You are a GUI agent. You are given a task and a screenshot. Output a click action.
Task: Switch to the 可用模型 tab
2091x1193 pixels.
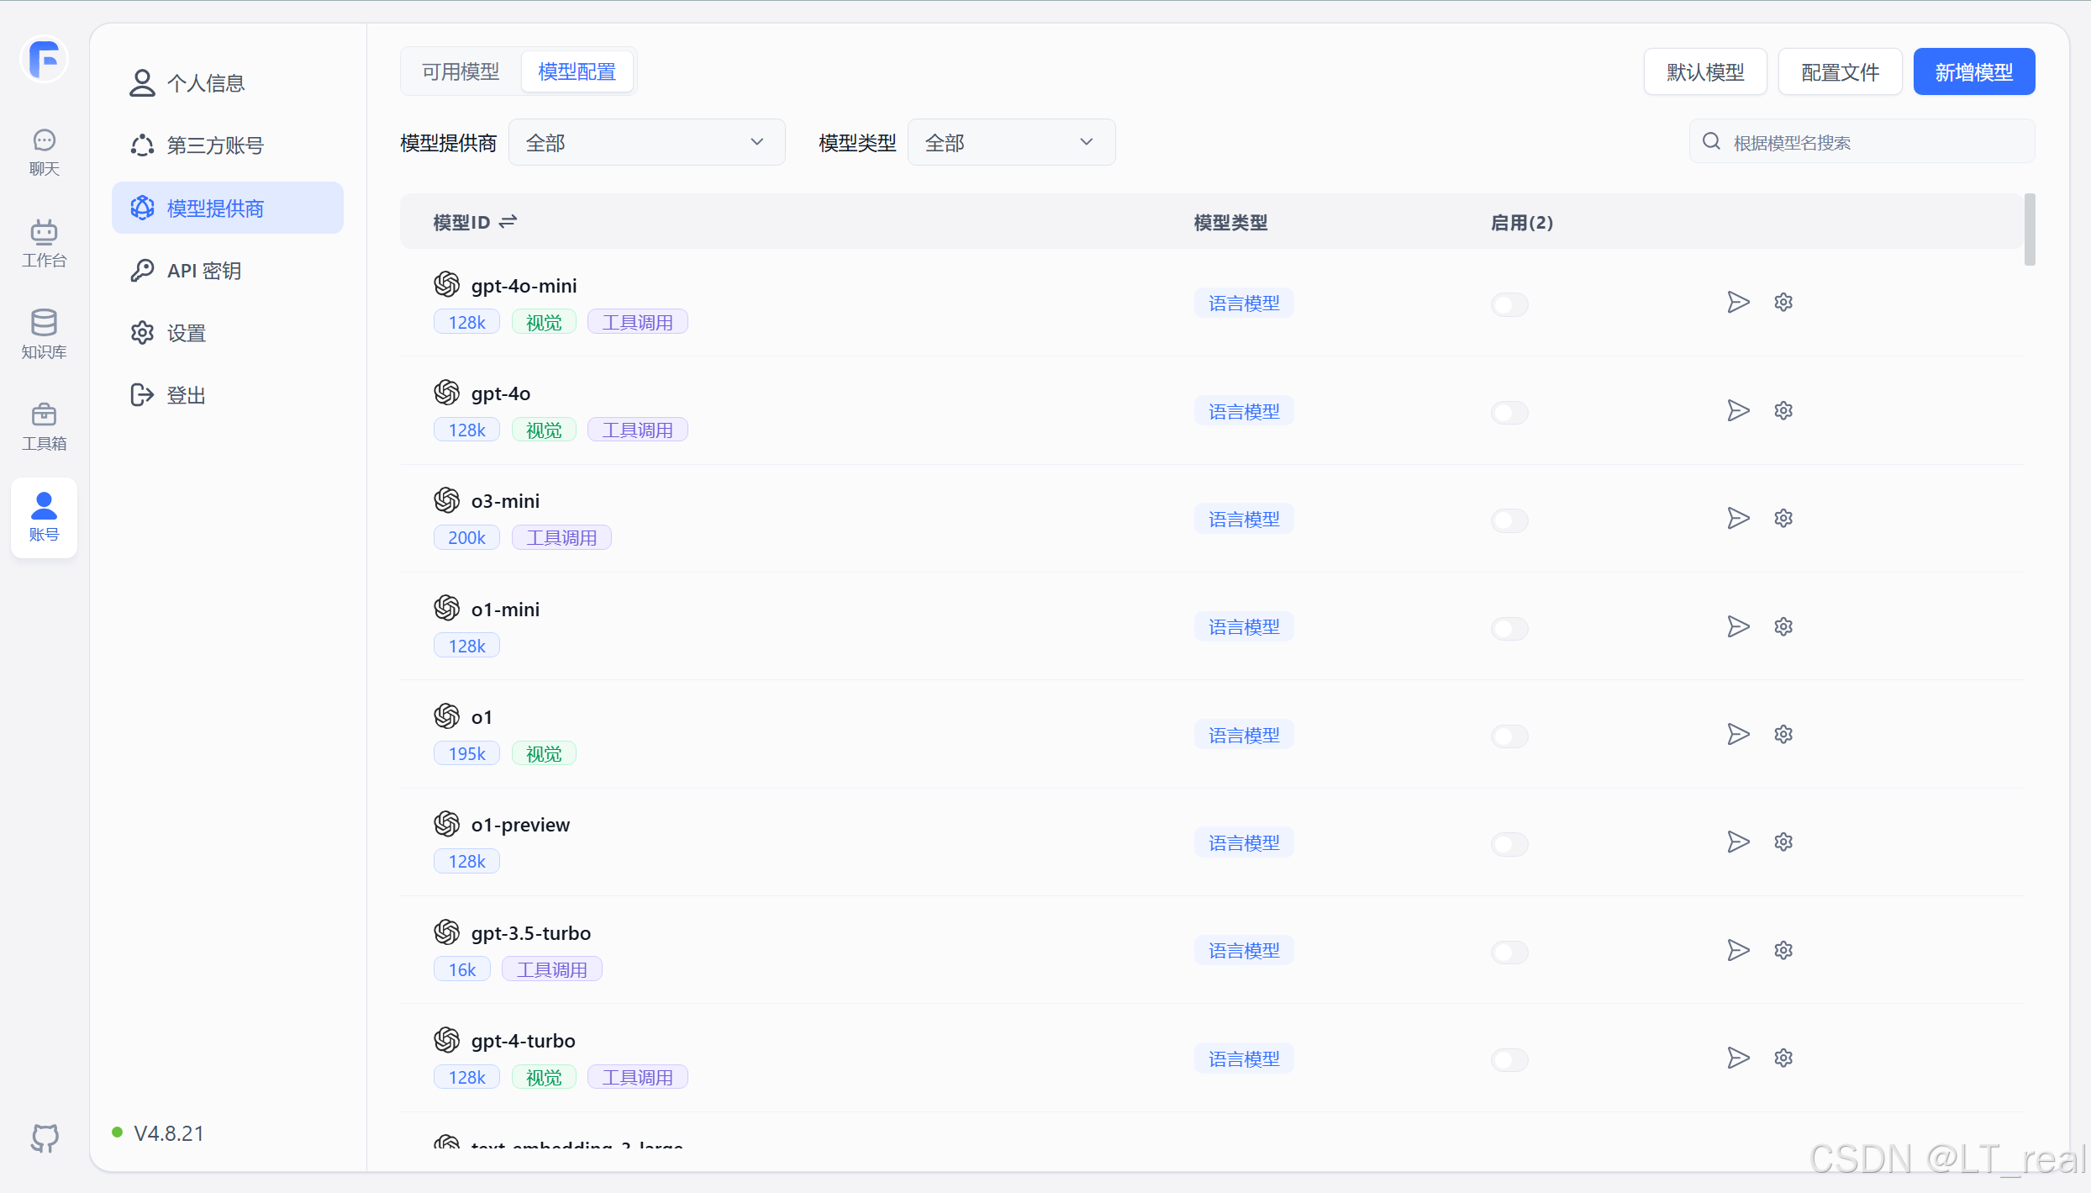pos(461,72)
